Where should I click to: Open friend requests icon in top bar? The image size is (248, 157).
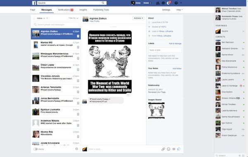158,3
